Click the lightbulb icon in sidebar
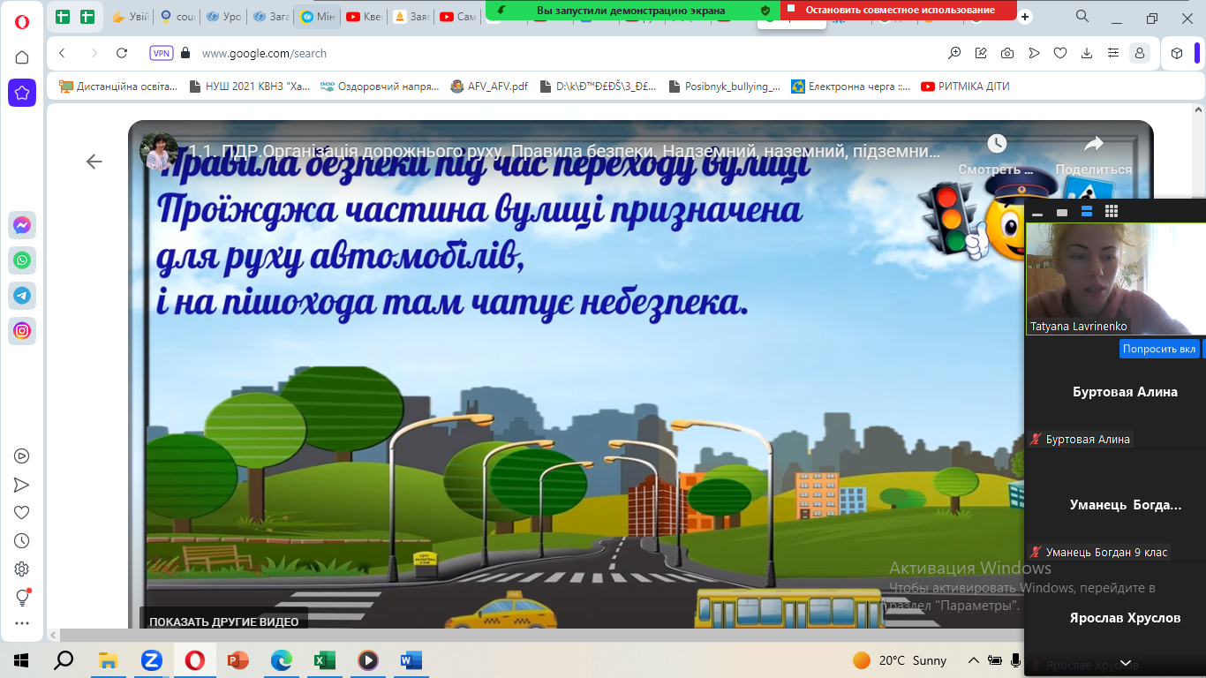This screenshot has width=1206, height=678. 22,598
